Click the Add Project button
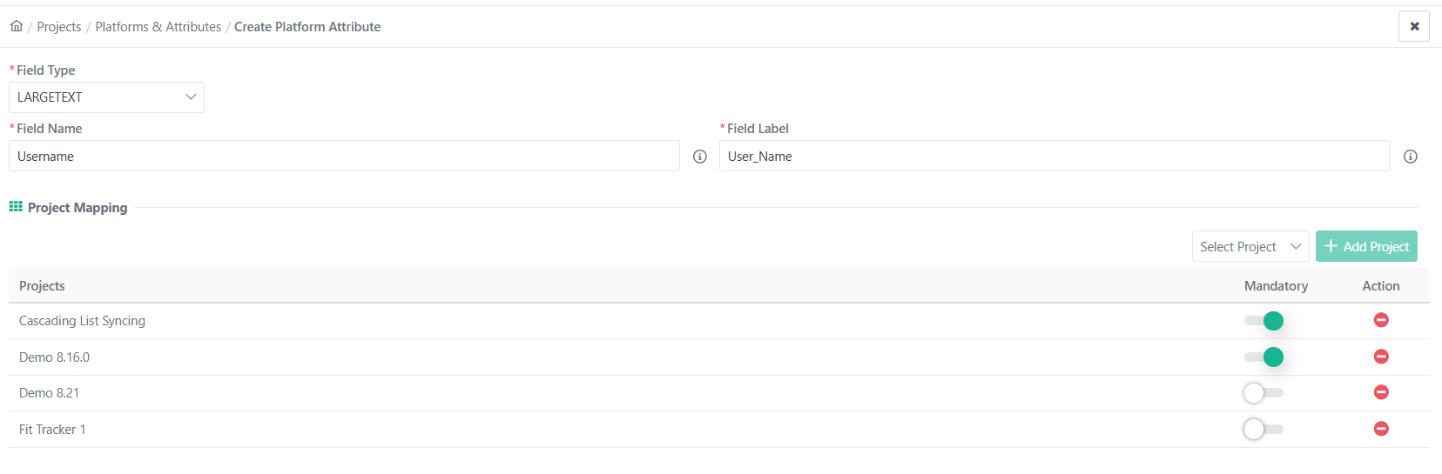 (x=1366, y=246)
